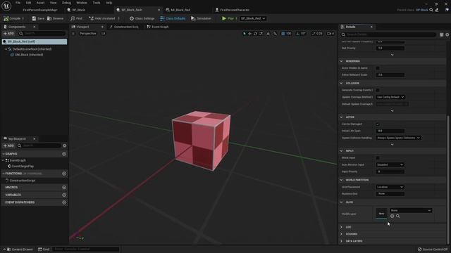Open the Lit view mode button
Viewport: 451px width, 253px height.
103,34
